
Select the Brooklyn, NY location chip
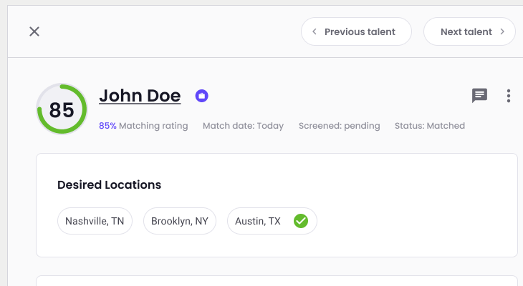pyautogui.click(x=180, y=222)
